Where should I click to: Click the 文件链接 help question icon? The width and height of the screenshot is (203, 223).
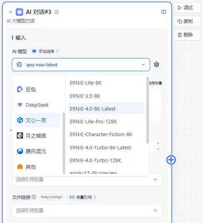point(34,197)
